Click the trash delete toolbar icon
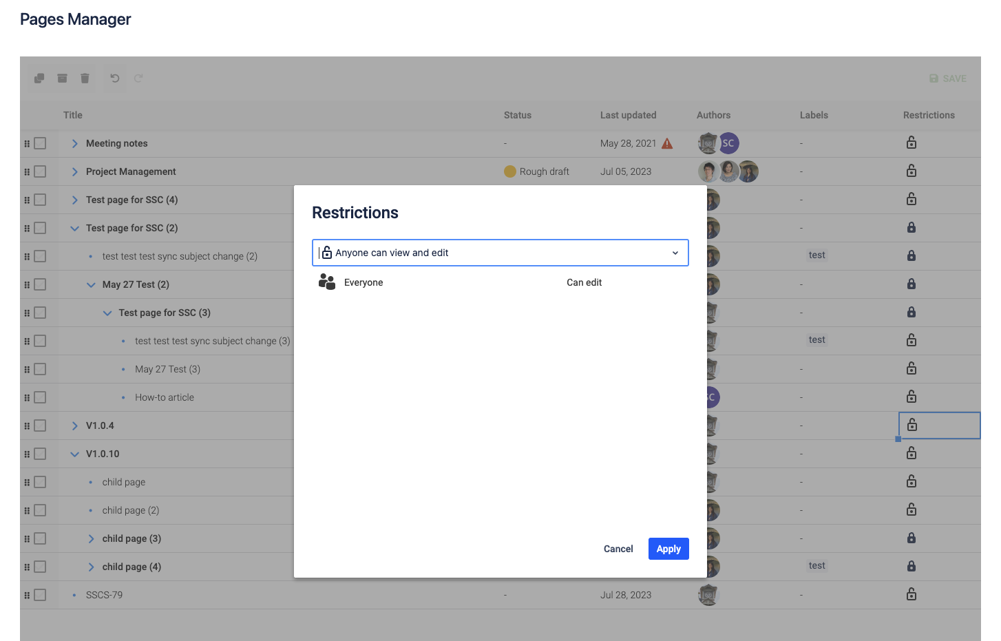This screenshot has height=641, width=1001. point(85,78)
